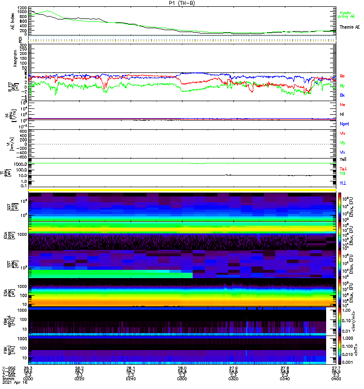The width and height of the screenshot is (364, 389).
Task: Select the red Ne legend label
Action: [343, 105]
